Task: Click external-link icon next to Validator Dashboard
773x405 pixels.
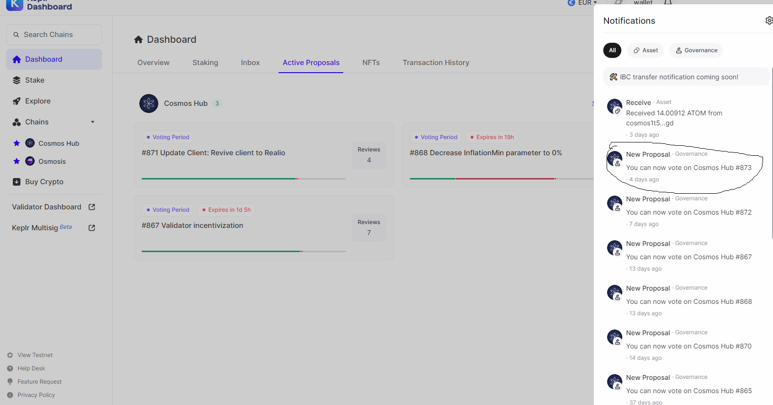Action: click(92, 207)
